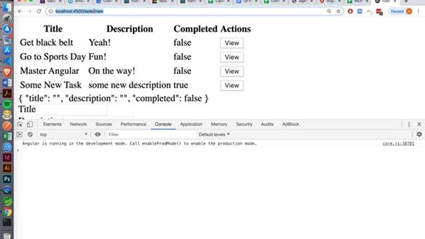Toggle the live expression eye icon
425x239 pixels.
[x=98, y=134]
